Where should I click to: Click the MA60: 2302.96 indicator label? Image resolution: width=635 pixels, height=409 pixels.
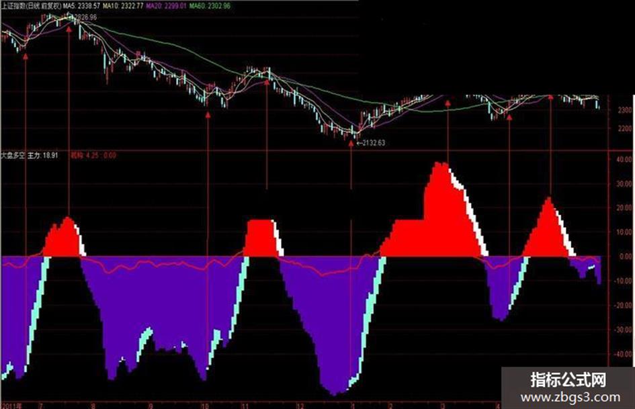pos(210,6)
